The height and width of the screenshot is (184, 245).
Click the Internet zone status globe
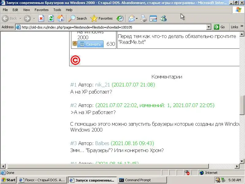click(x=202, y=173)
